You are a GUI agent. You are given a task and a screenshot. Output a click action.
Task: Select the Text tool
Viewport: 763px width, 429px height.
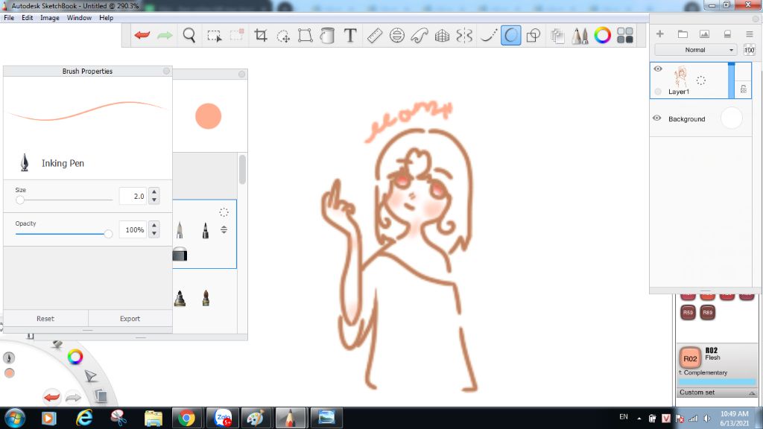(x=350, y=35)
